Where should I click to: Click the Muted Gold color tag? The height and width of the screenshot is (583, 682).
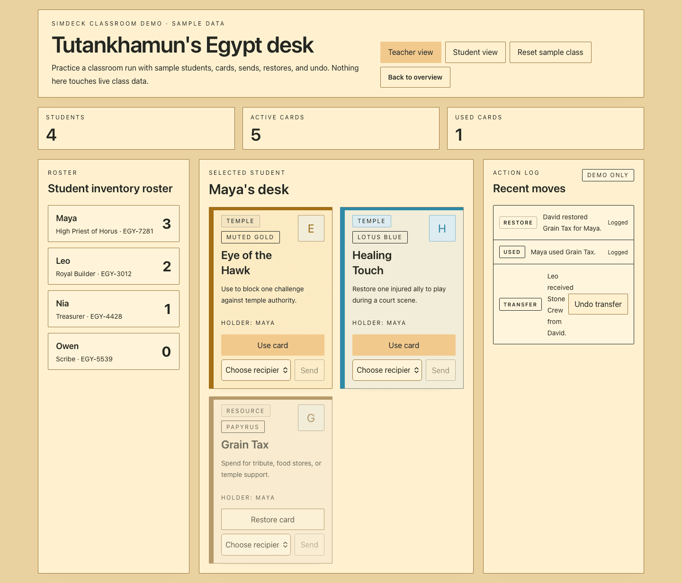pyautogui.click(x=251, y=237)
